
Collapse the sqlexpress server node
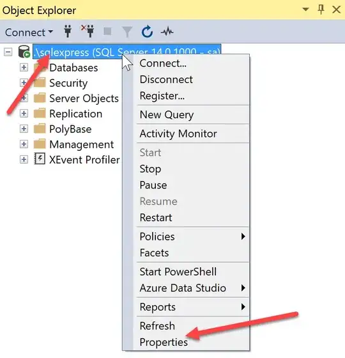(8, 52)
